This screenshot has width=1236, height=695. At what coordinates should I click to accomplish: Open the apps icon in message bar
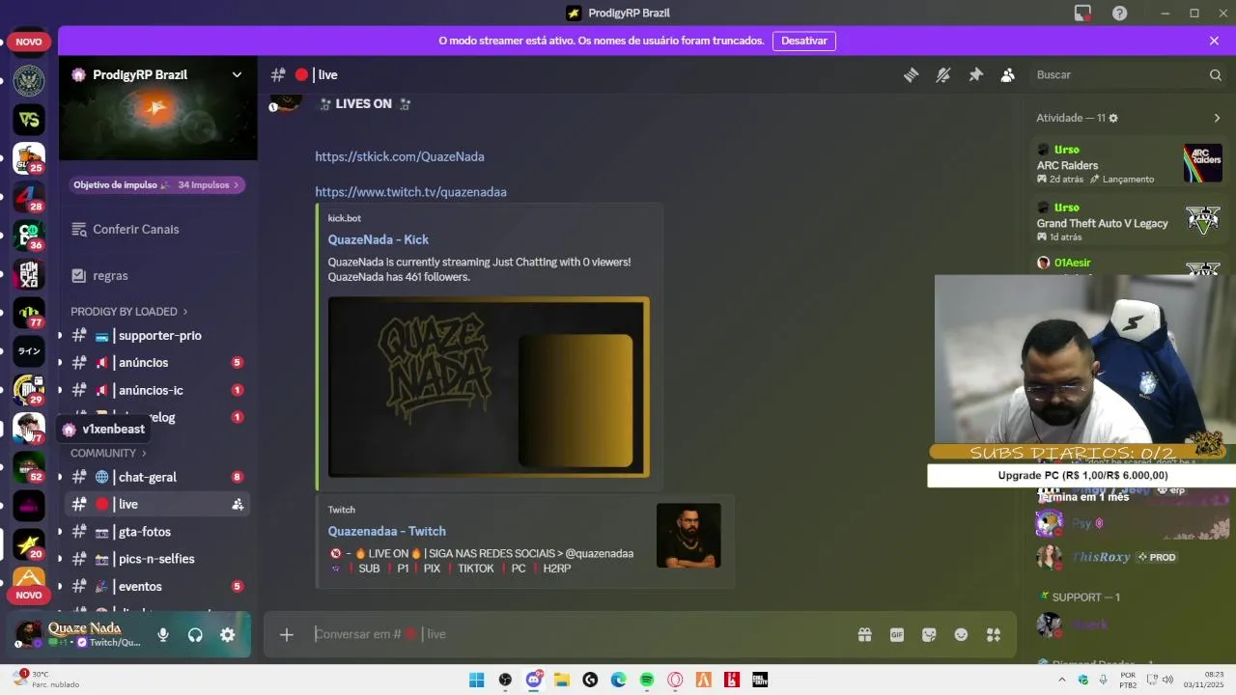coord(994,634)
